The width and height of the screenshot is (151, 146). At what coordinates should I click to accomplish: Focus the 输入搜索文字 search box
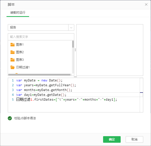(x=41, y=37)
